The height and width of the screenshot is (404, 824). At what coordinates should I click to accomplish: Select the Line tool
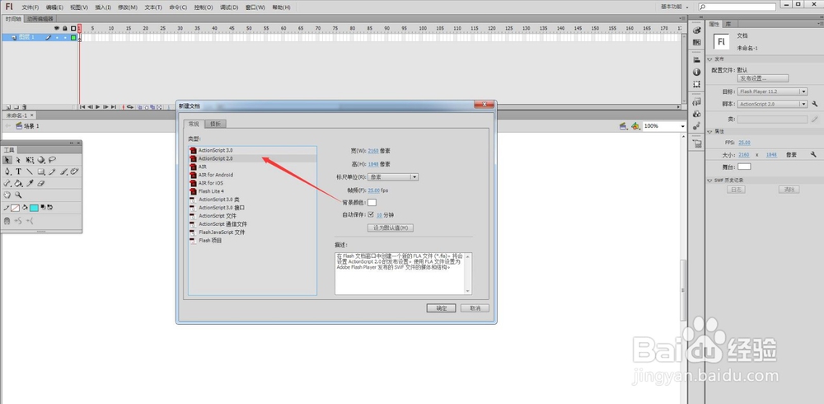point(30,171)
